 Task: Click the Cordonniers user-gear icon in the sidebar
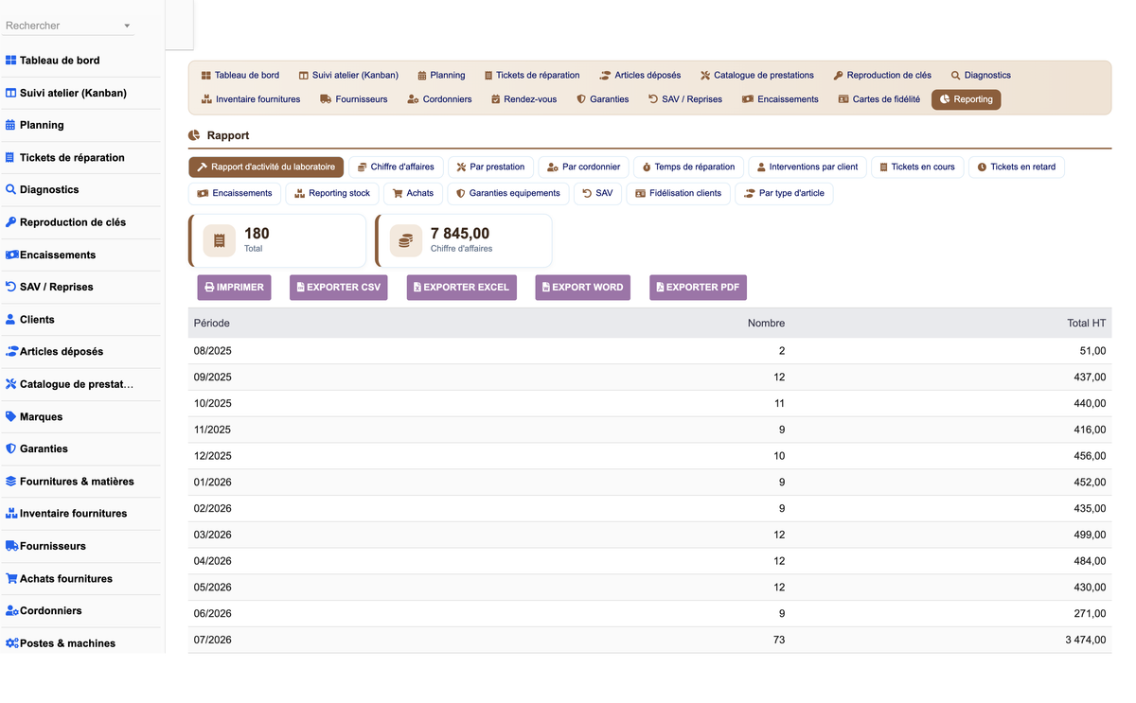pos(12,610)
